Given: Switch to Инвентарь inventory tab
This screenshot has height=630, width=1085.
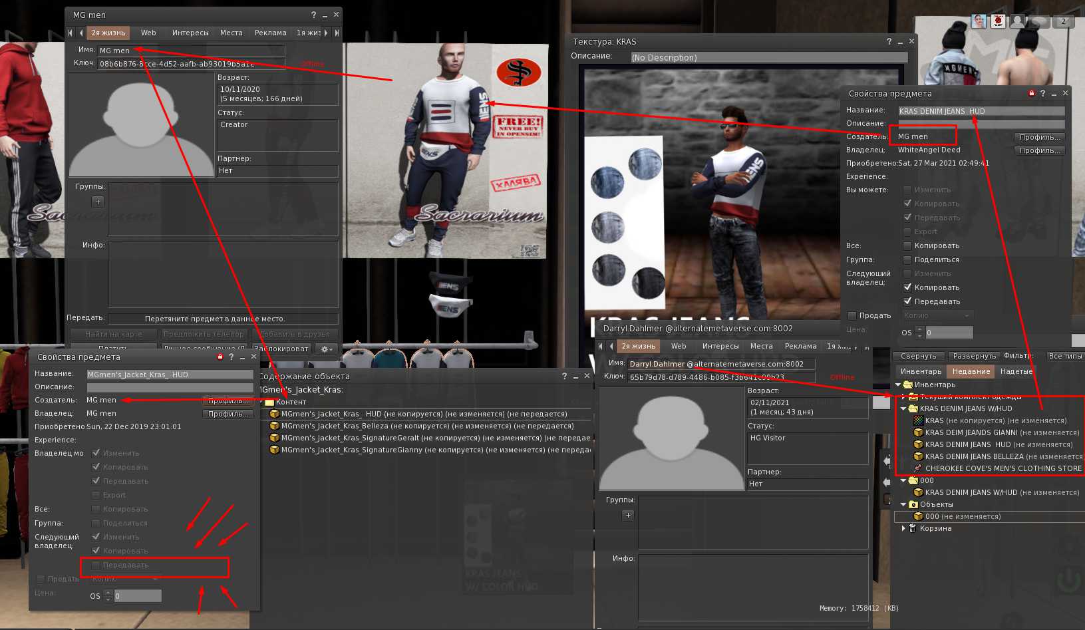Looking at the screenshot, I should tap(921, 371).
